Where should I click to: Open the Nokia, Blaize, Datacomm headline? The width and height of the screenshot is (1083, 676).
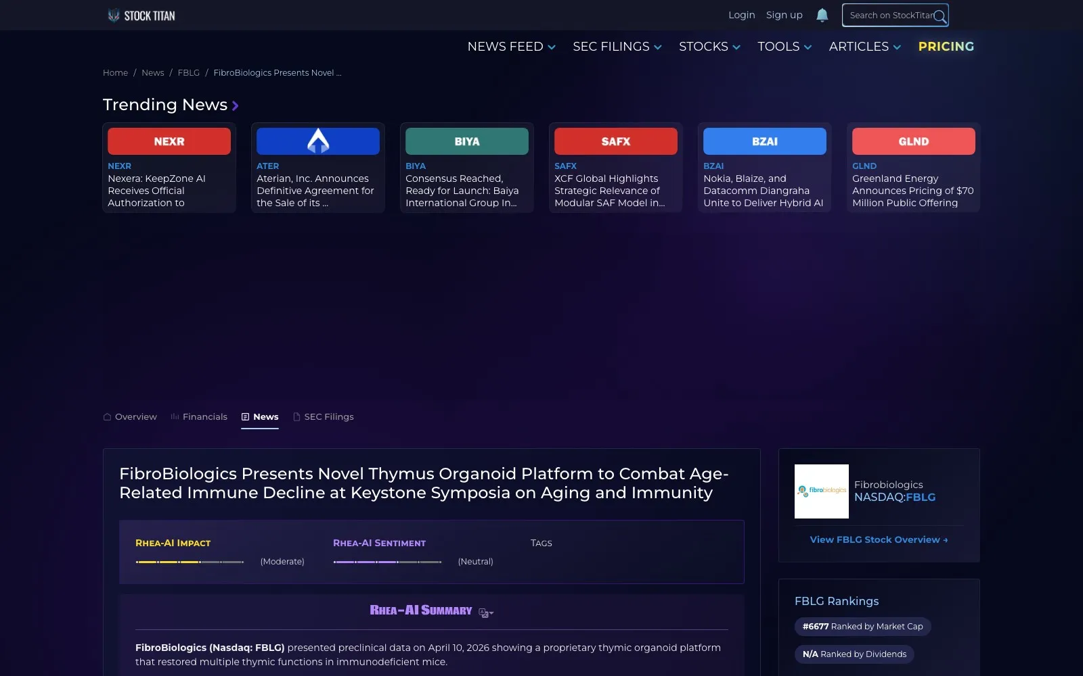click(x=764, y=191)
